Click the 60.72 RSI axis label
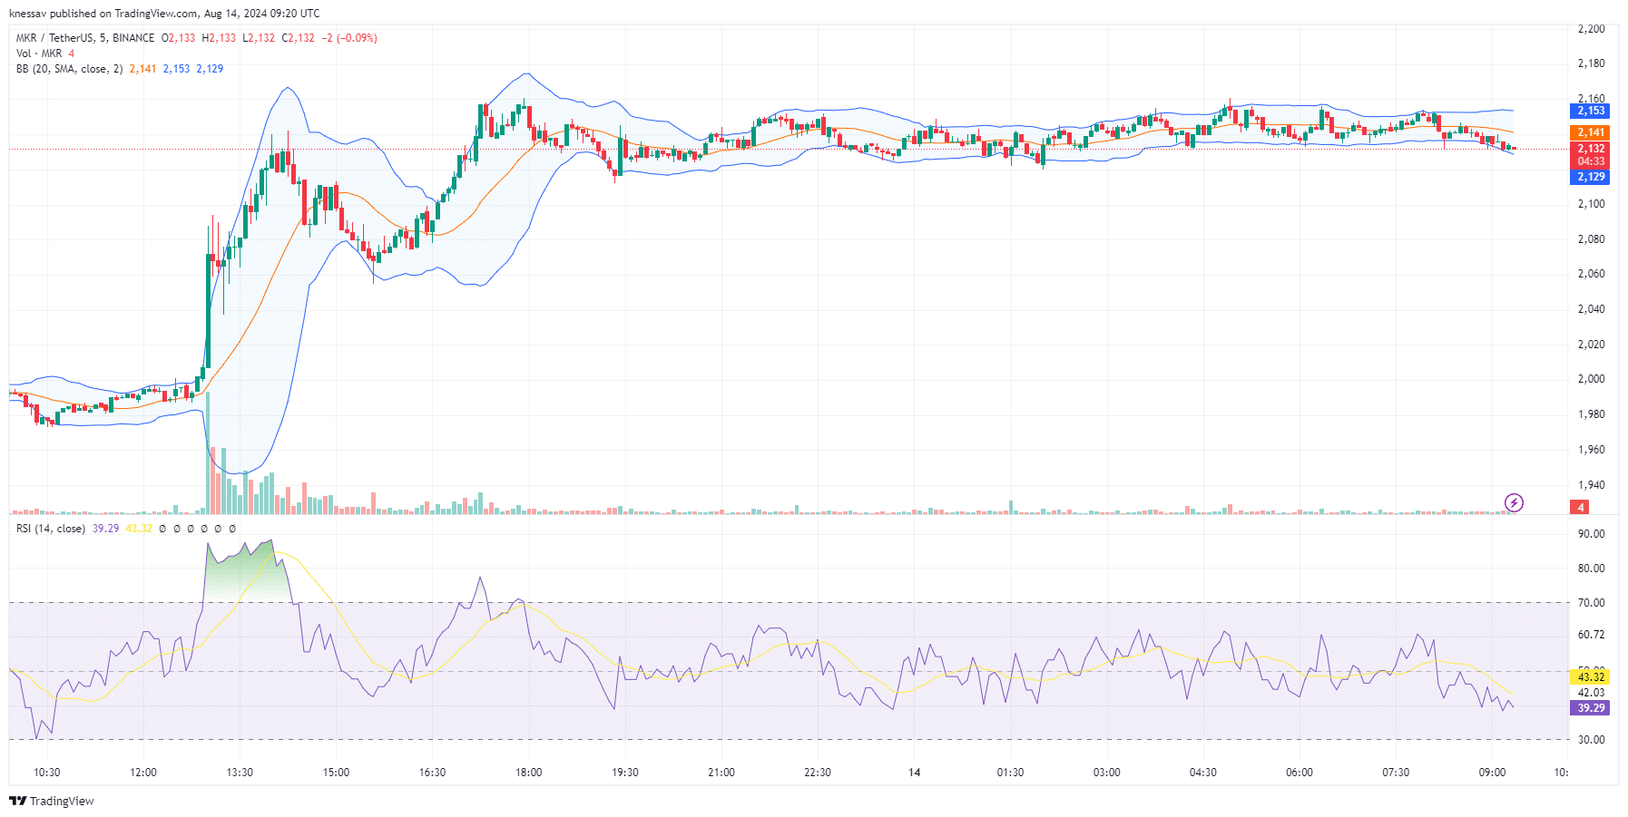1628x817 pixels. click(x=1591, y=635)
